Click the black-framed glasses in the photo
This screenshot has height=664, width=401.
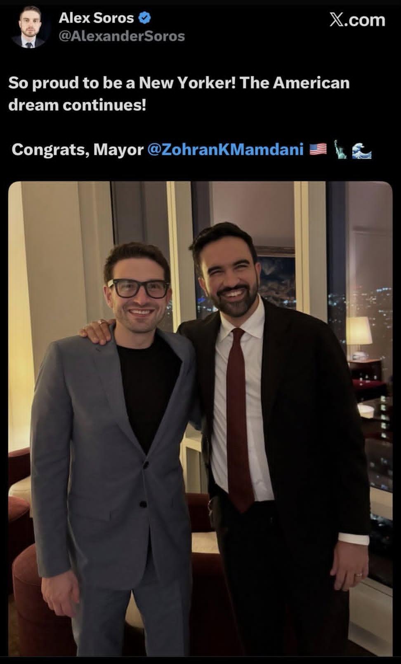click(138, 288)
